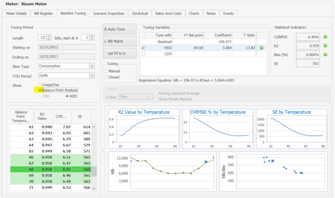Click the T-Stats column header

(x=244, y=35)
